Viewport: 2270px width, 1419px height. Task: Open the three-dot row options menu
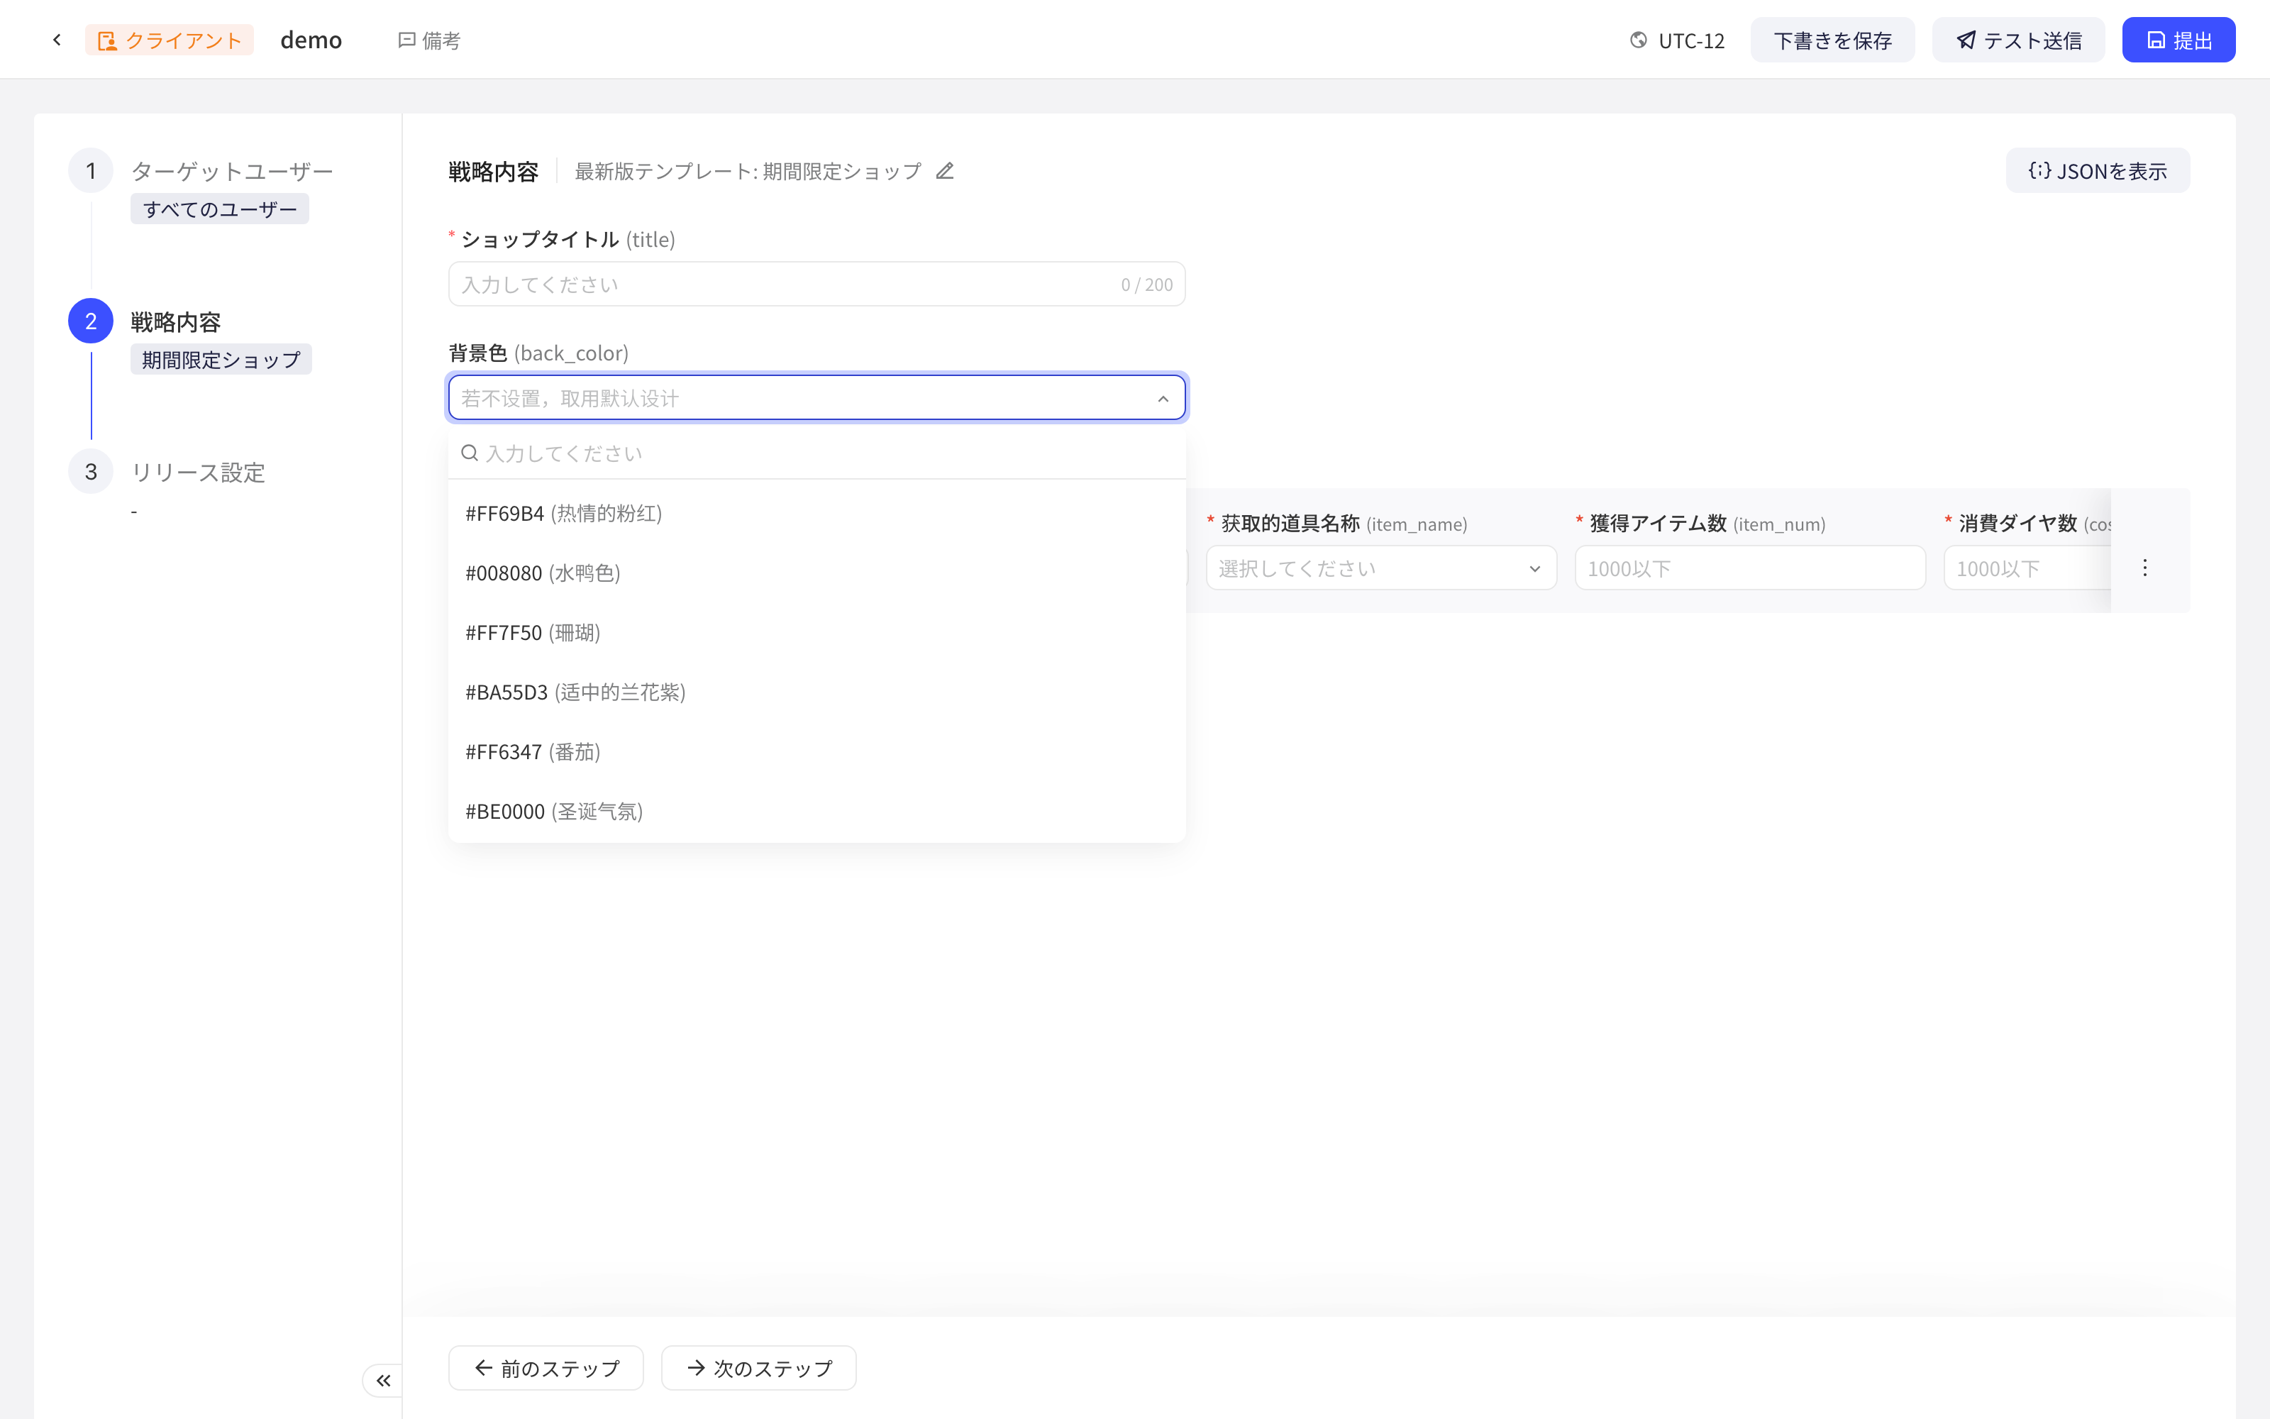[x=2144, y=568]
